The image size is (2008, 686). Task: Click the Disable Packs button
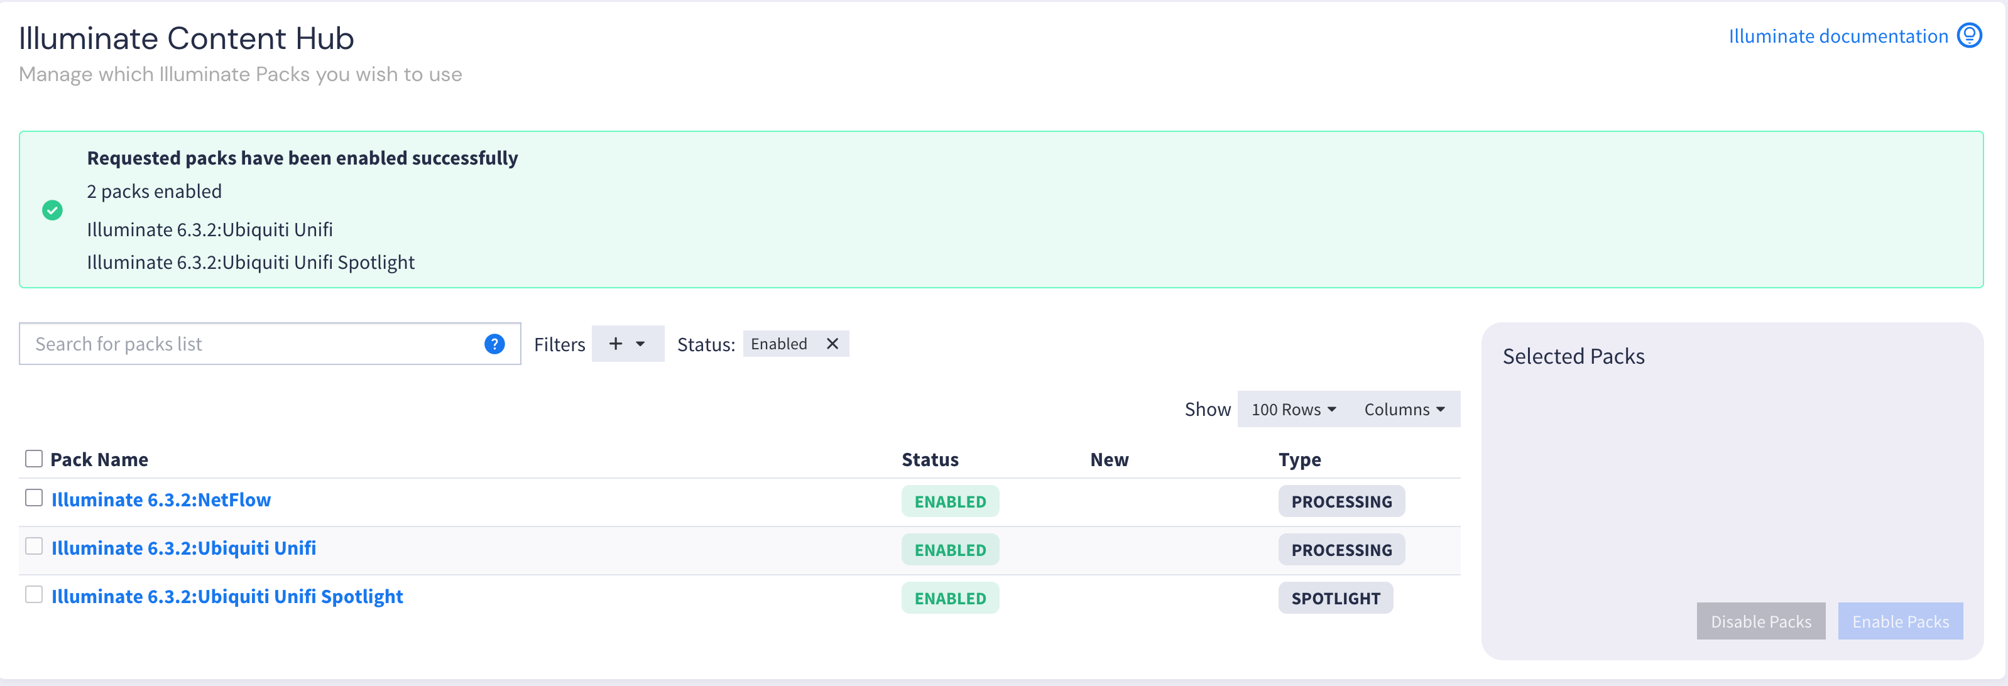click(x=1761, y=621)
